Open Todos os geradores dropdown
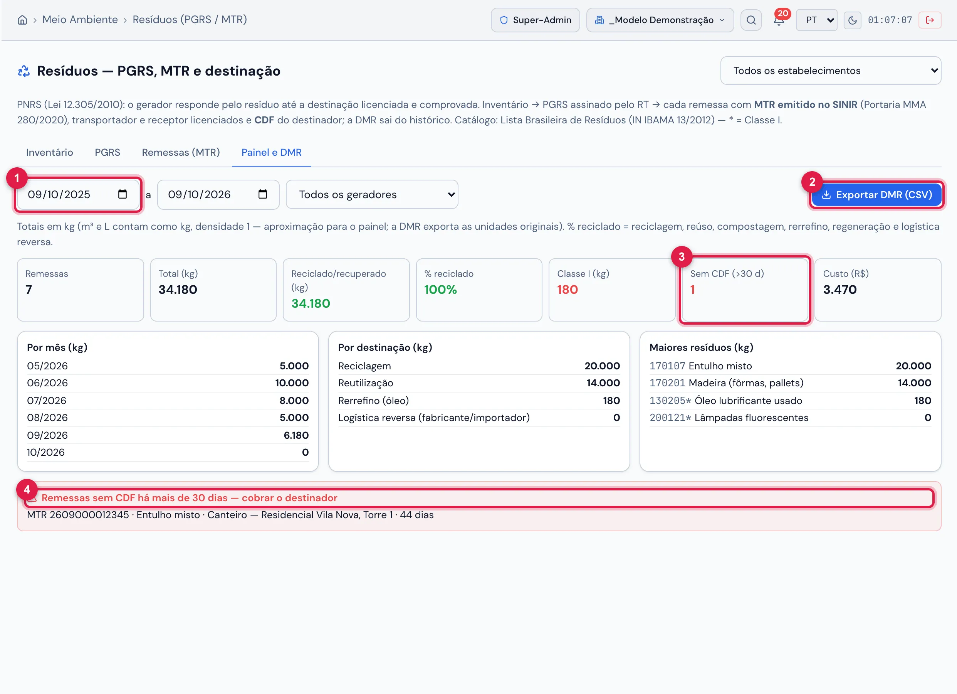The image size is (957, 694). point(372,194)
